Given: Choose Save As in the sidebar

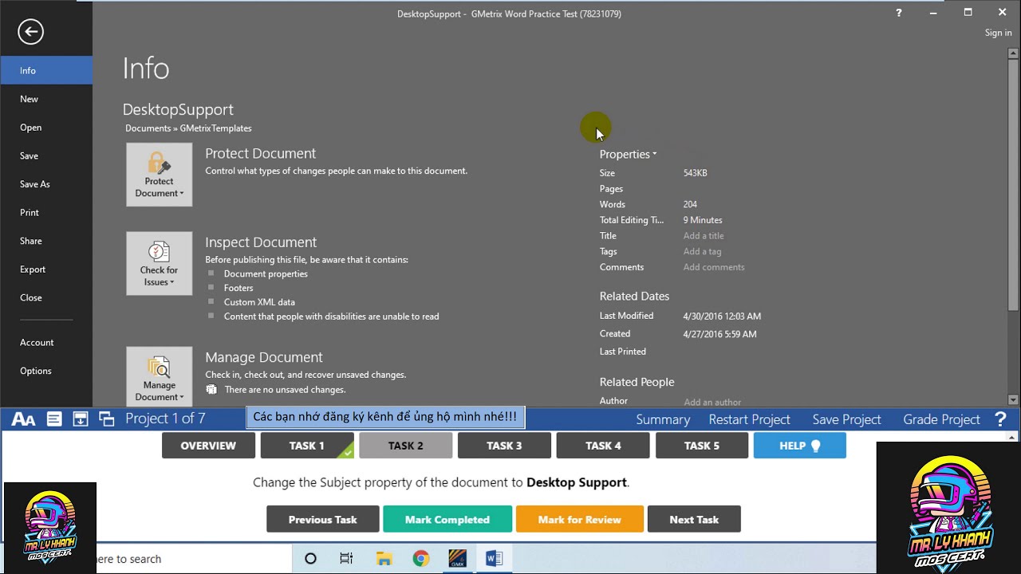Looking at the screenshot, I should (46, 184).
